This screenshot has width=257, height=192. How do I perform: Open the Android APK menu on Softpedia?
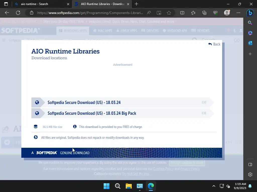point(175,31)
